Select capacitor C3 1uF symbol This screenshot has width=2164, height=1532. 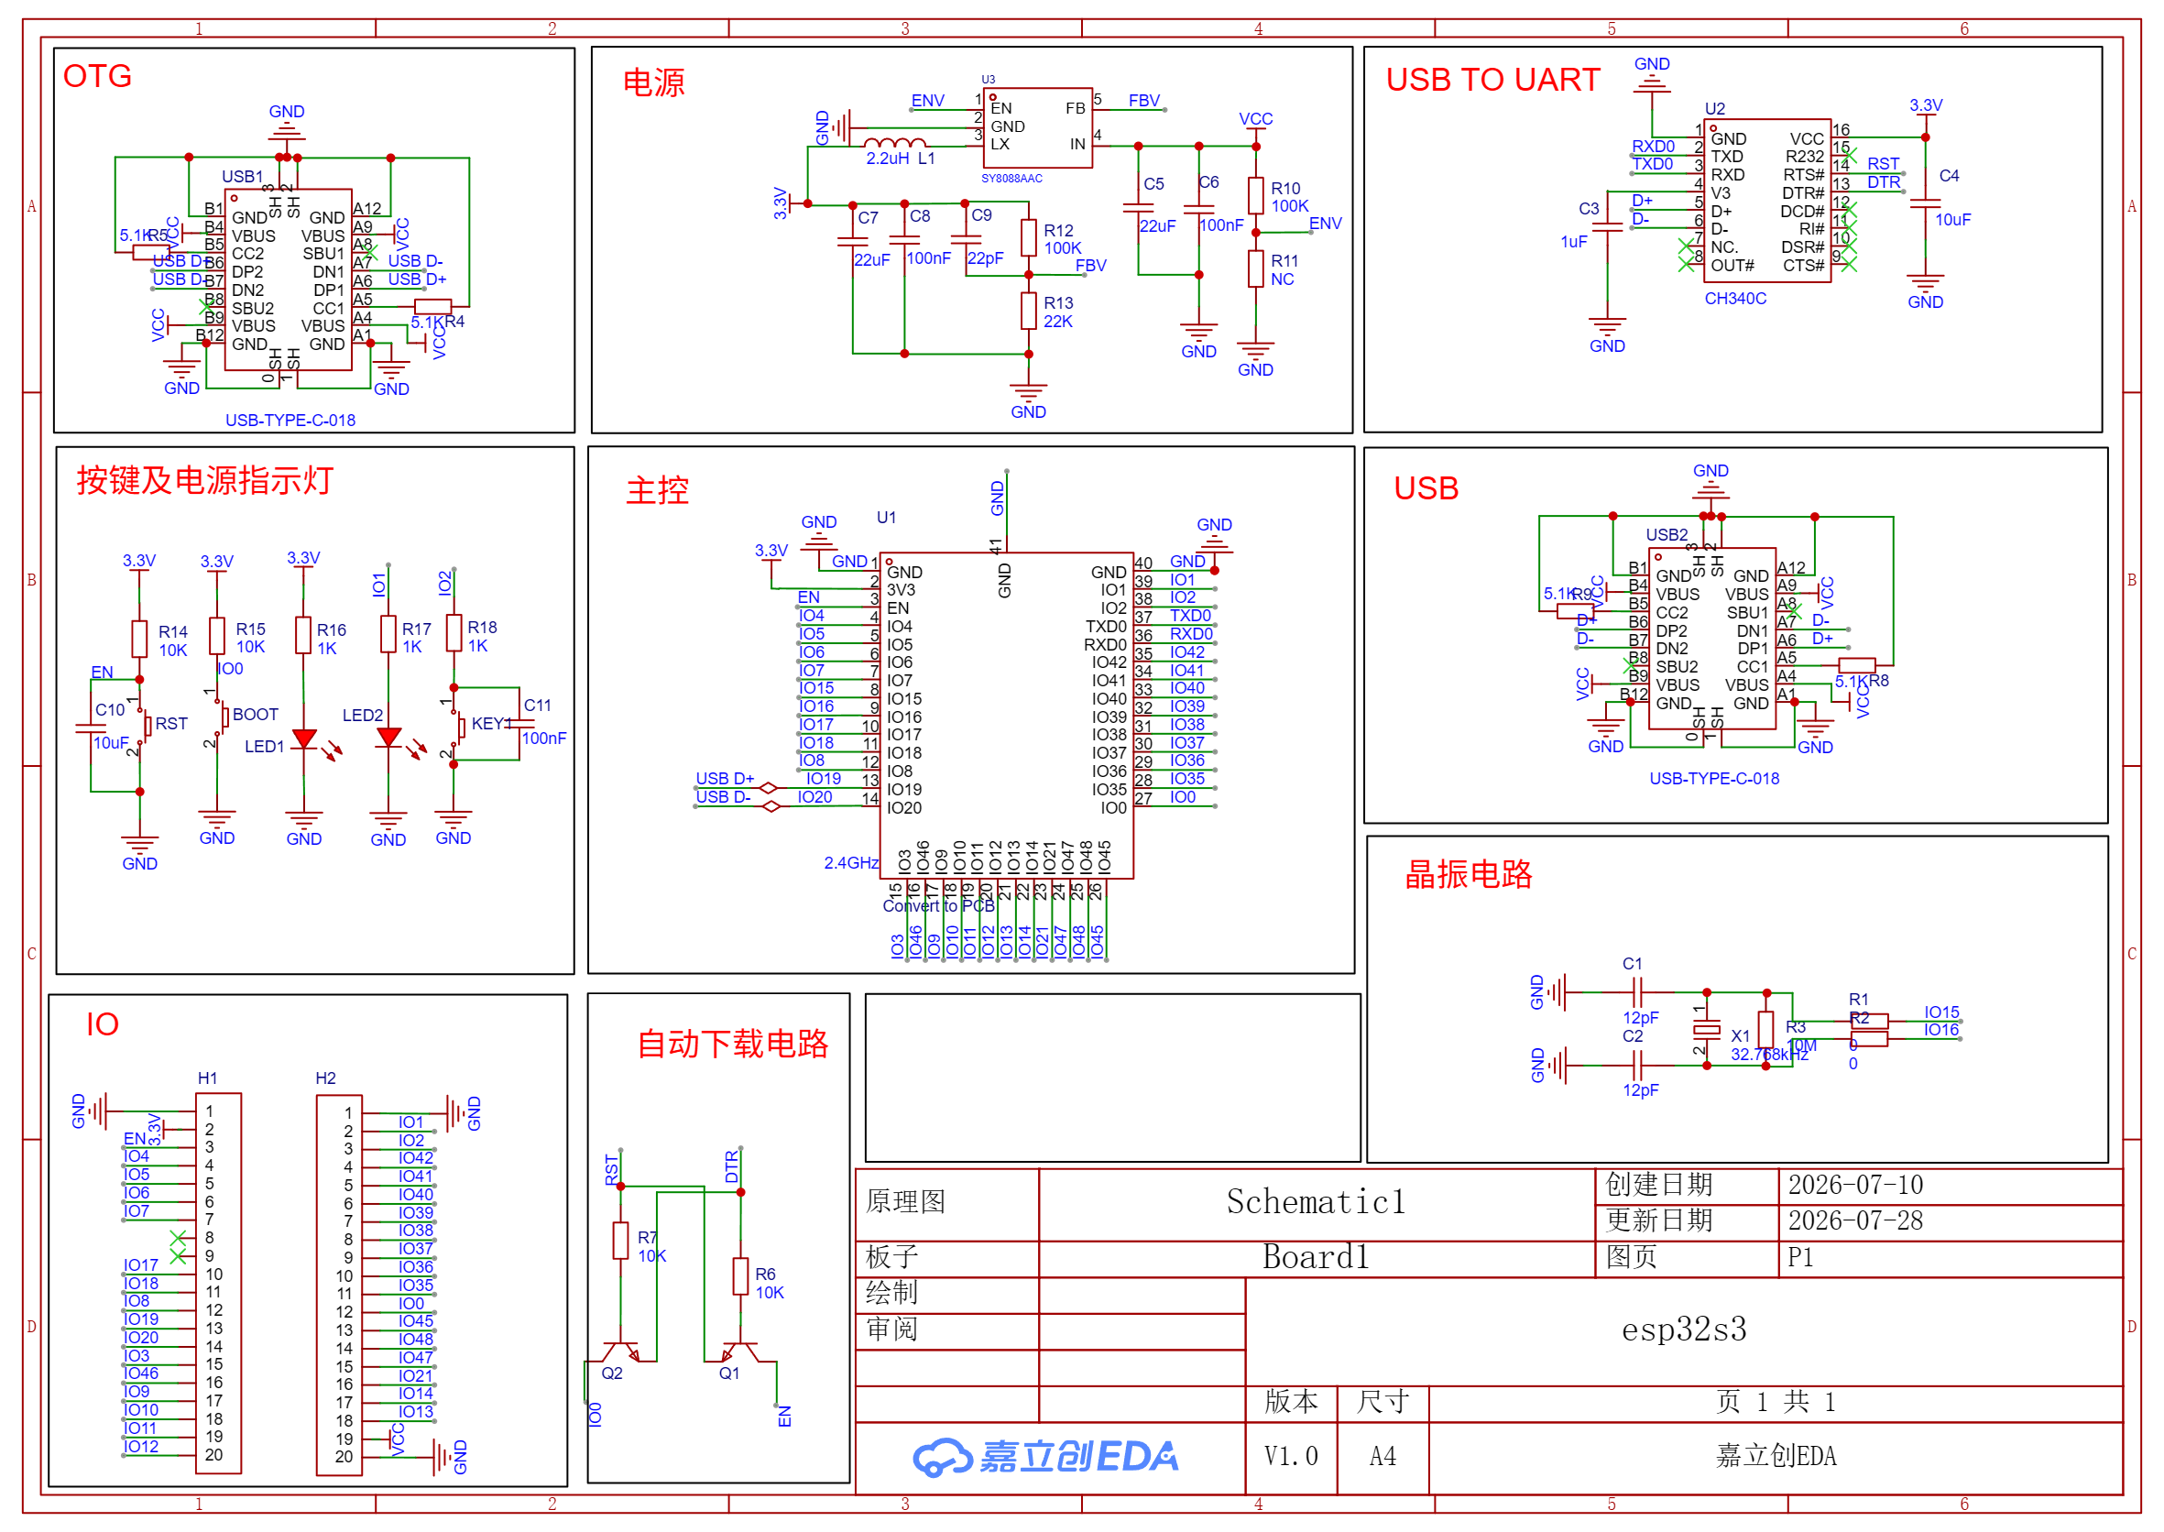(1606, 226)
